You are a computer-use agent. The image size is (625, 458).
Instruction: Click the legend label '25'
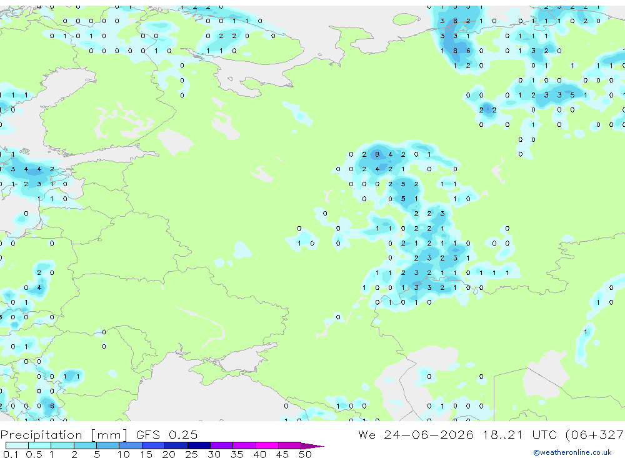click(x=192, y=454)
